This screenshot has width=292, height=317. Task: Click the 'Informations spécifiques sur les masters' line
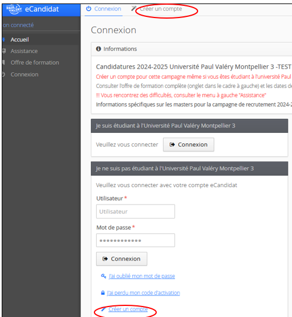coord(194,105)
